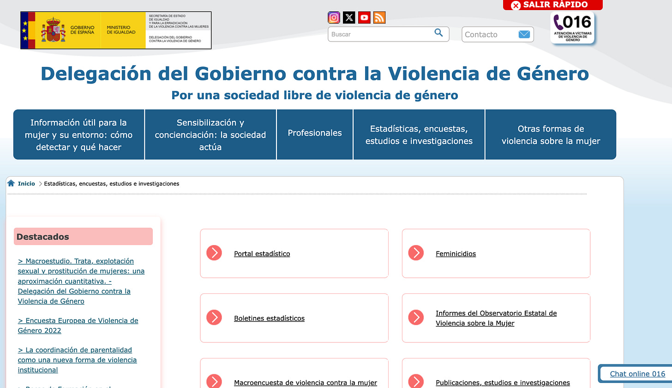Click arrow icon beside Informes del Observatorio
The width and height of the screenshot is (672, 388).
point(416,317)
